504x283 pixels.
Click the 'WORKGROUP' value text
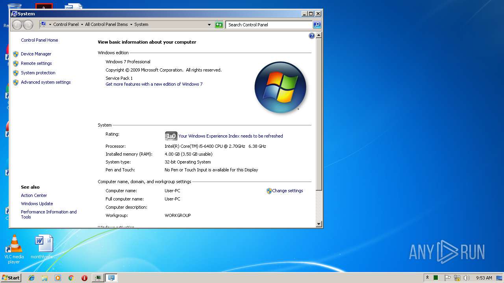click(x=178, y=215)
